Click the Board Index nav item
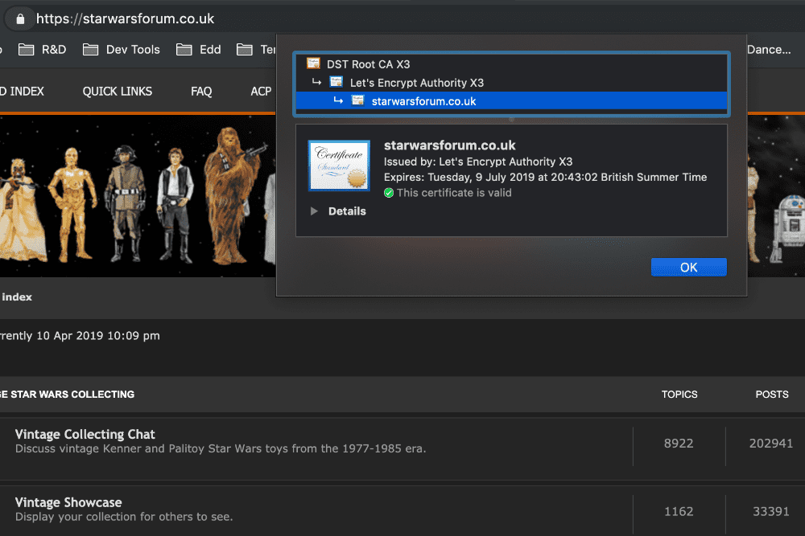 pyautogui.click(x=22, y=92)
